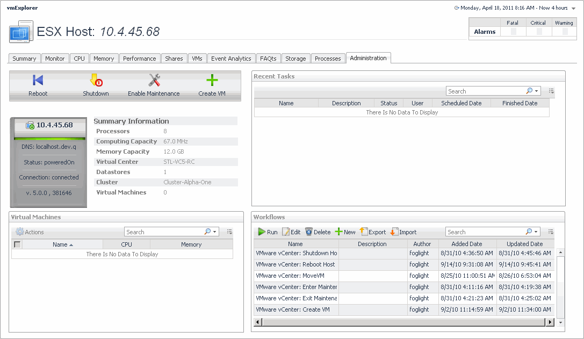
Task: Run the selected workflow
Action: (262, 232)
